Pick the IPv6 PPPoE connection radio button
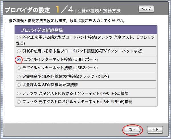The image size is (171, 139). point(19,102)
